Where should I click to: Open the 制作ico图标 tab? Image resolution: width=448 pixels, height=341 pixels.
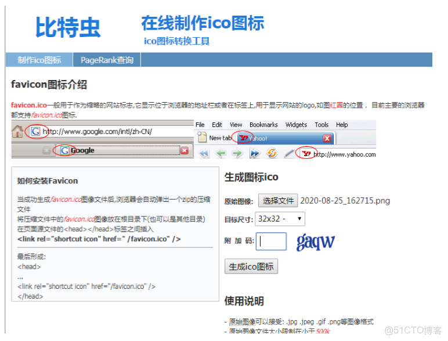pos(39,60)
